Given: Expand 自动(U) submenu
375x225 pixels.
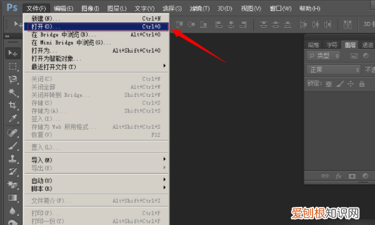Looking at the screenshot, I should (96, 181).
